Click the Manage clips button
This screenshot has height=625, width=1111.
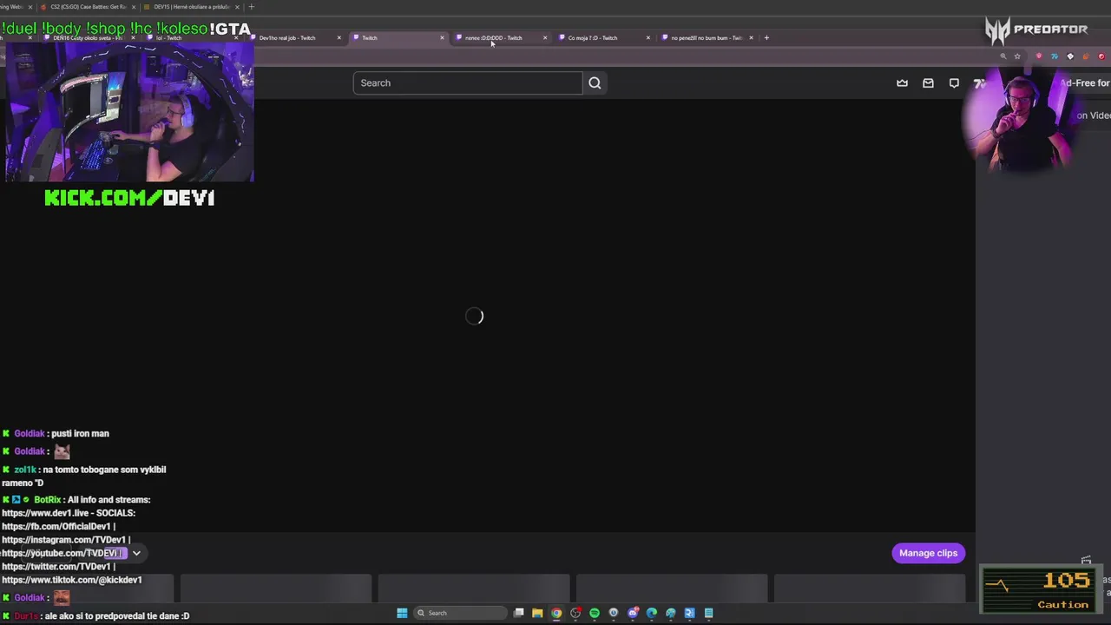click(928, 553)
